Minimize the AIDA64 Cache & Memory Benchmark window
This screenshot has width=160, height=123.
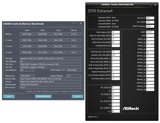74,23
